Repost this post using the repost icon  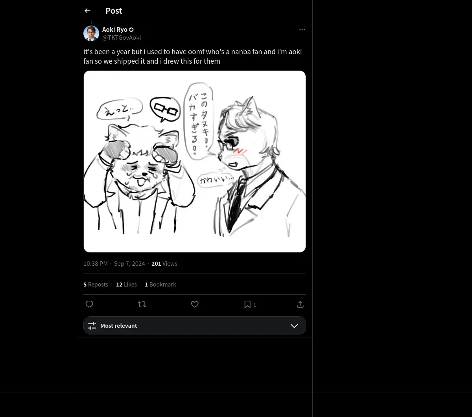click(x=142, y=304)
